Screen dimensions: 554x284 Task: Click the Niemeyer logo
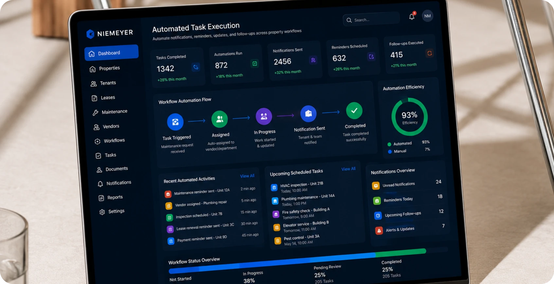click(x=110, y=33)
